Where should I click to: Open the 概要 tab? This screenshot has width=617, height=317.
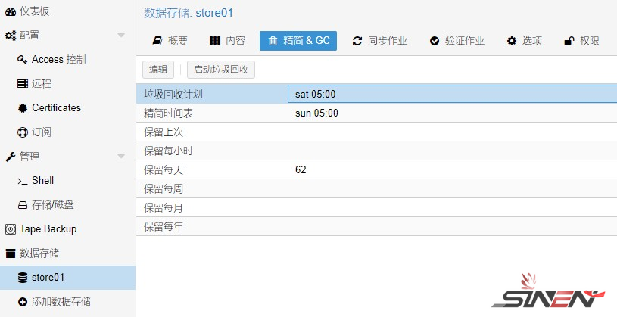click(x=170, y=41)
